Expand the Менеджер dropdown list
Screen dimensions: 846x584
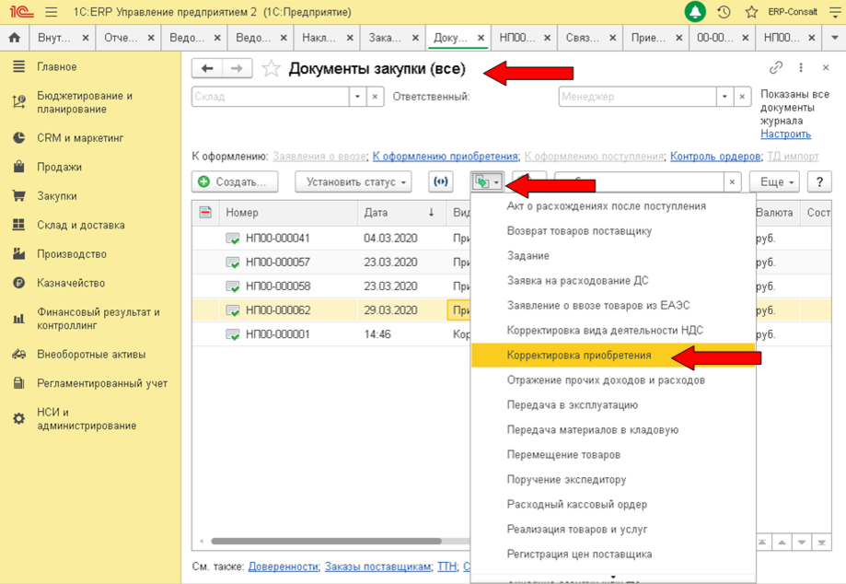tap(724, 97)
